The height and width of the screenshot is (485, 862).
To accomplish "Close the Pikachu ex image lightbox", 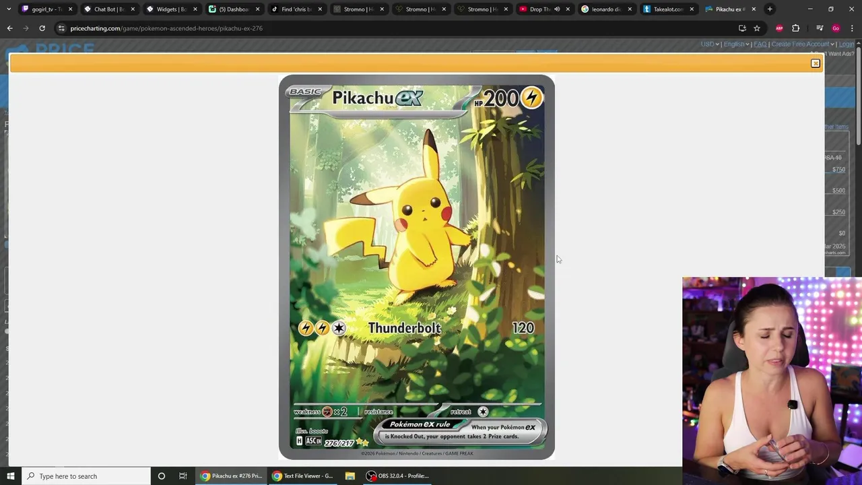I will pyautogui.click(x=815, y=63).
